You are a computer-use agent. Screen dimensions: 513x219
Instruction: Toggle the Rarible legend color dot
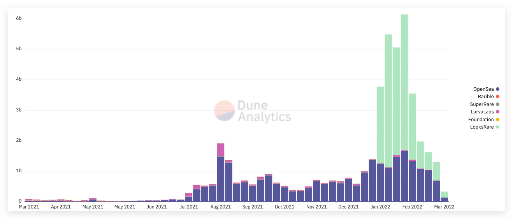(497, 97)
